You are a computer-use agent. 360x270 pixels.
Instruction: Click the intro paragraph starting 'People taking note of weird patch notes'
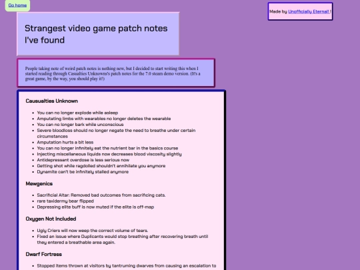(113, 73)
